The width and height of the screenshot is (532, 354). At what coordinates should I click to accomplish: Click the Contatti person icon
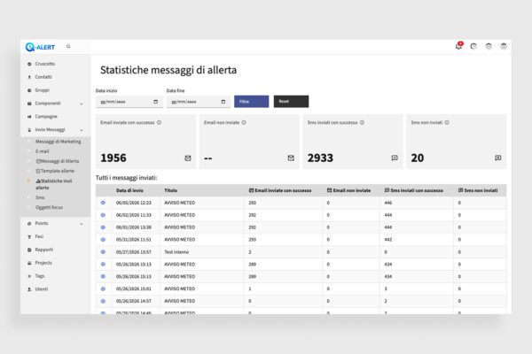tap(29, 77)
